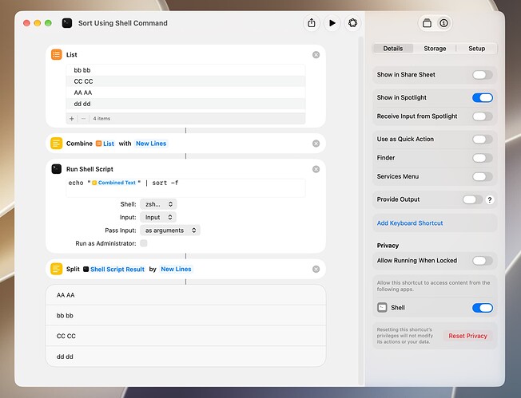521x398 pixels.
Task: Click the editor vertical scrollbar
Action: click(x=361, y=211)
